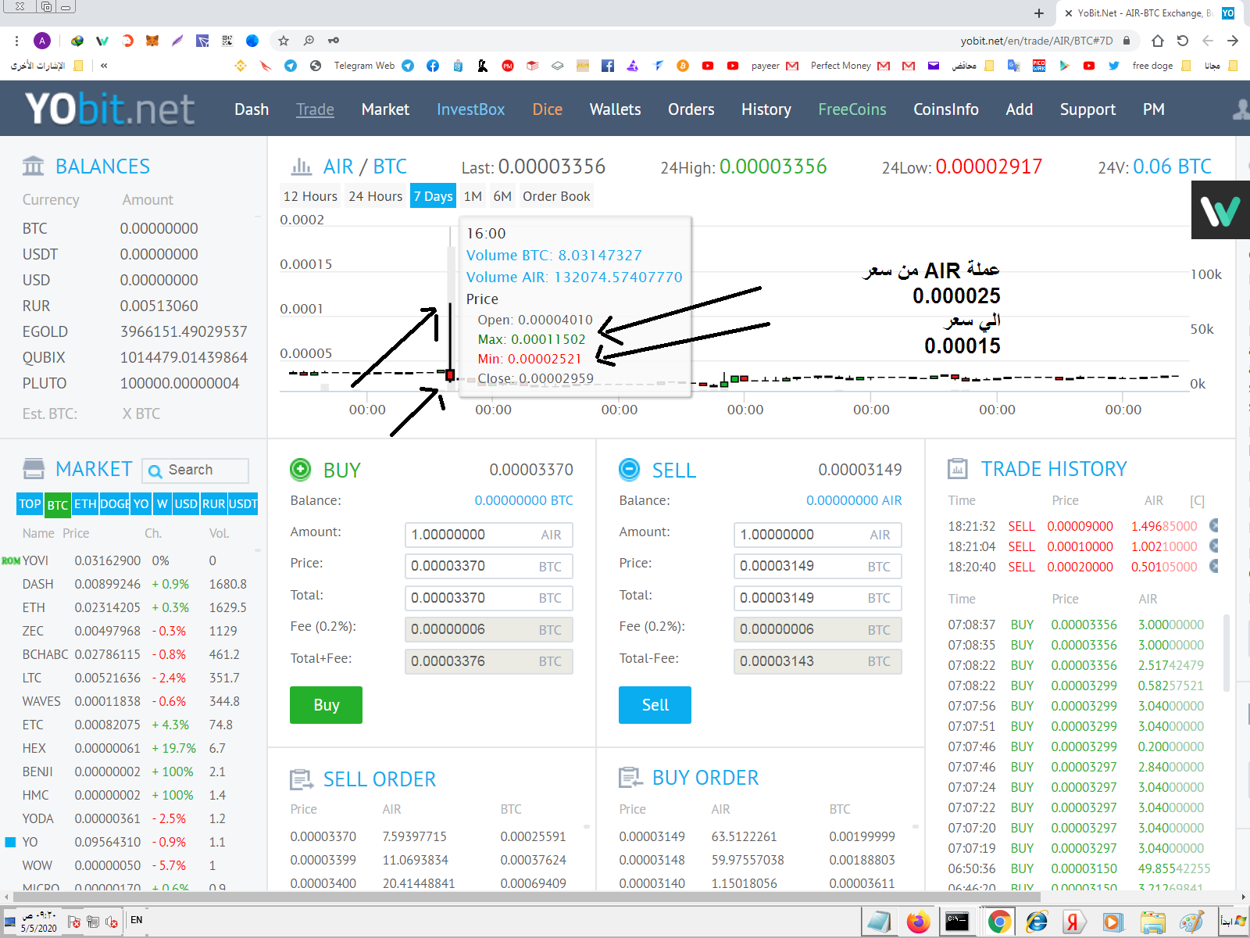Open the browser three-dot menu
Viewport: 1250px width, 938px height.
coord(16,41)
